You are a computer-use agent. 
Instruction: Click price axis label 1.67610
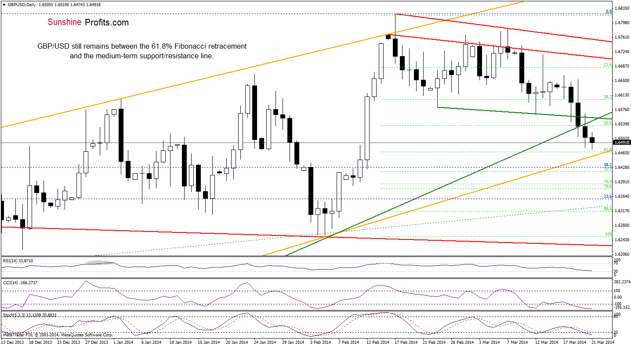622,37
